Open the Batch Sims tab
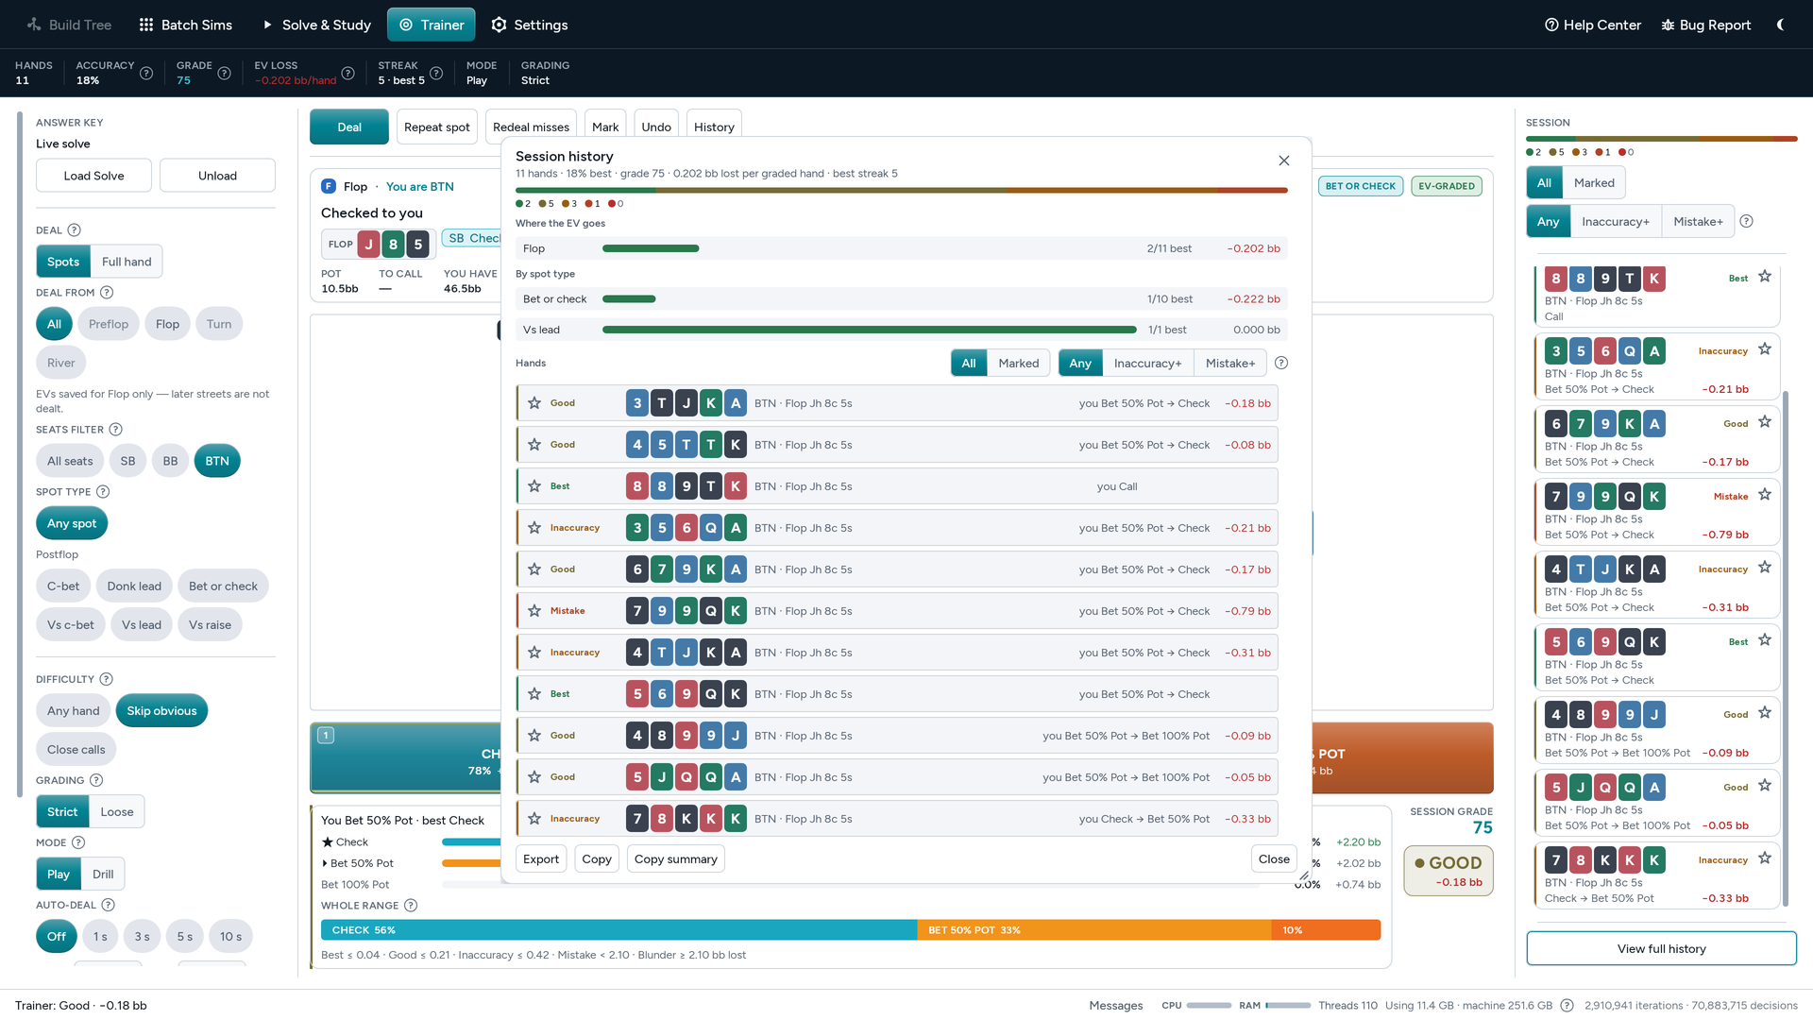 (186, 25)
